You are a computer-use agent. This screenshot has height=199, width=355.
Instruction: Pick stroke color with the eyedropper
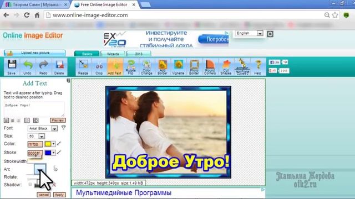tap(59, 153)
